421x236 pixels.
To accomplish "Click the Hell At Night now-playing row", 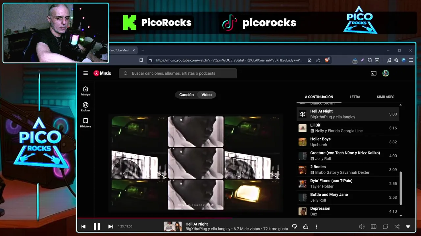I will tap(348, 114).
